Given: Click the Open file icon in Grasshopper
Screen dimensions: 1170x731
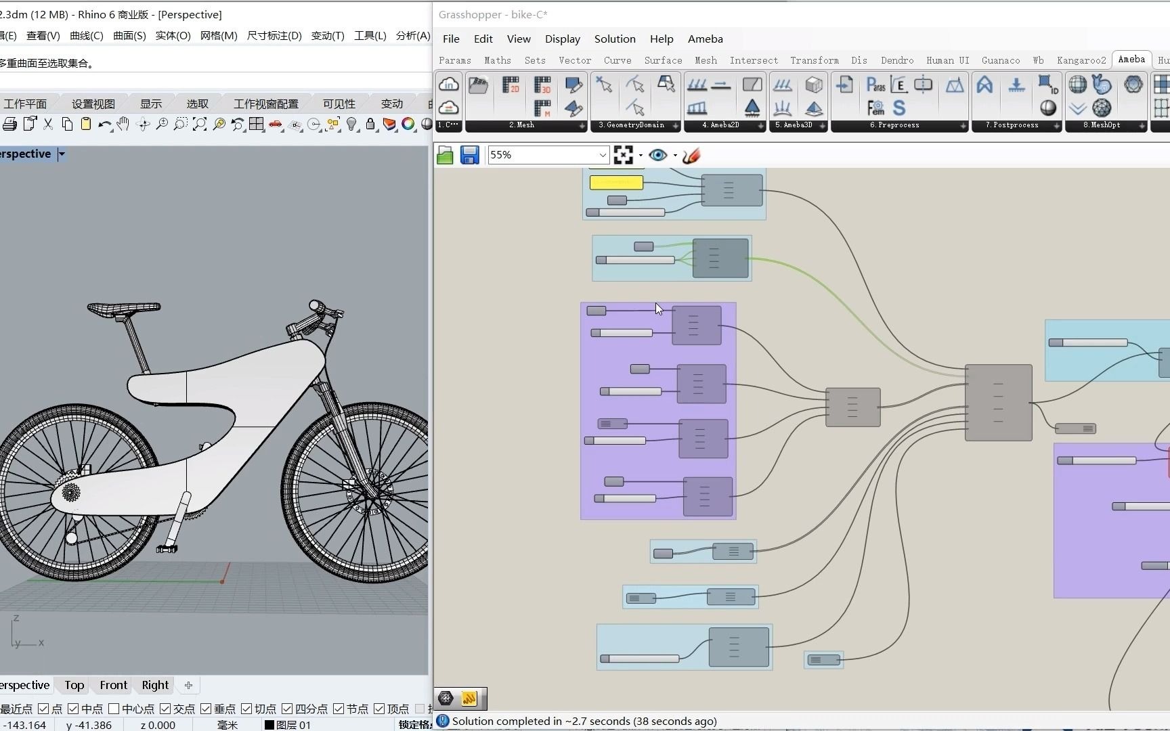Looking at the screenshot, I should tap(445, 155).
